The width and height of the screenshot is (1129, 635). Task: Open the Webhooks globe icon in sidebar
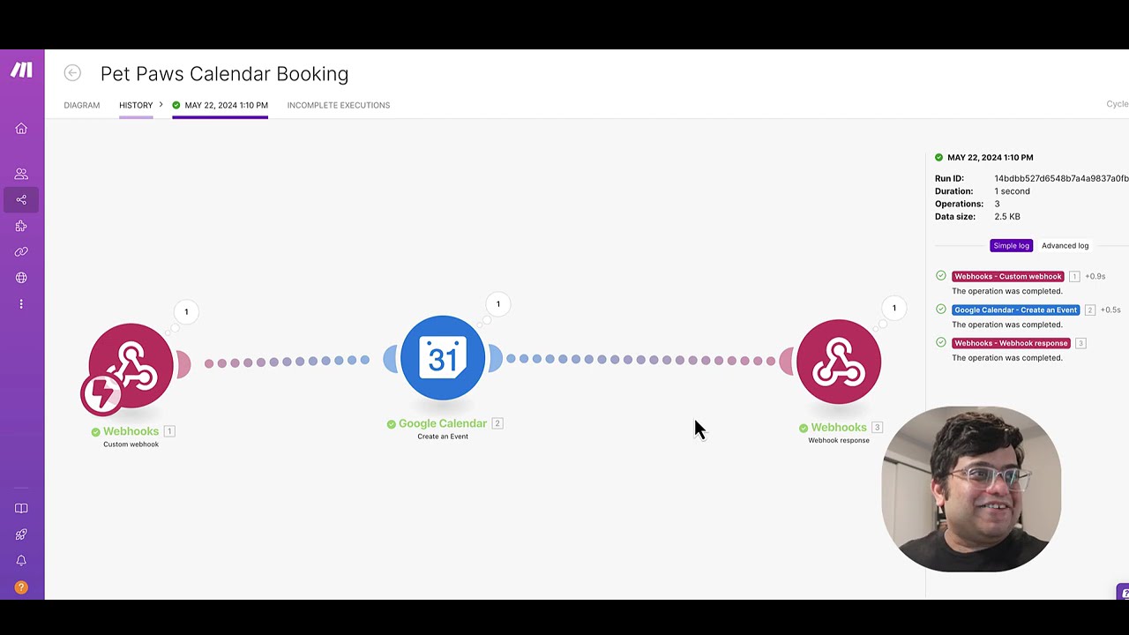21,278
